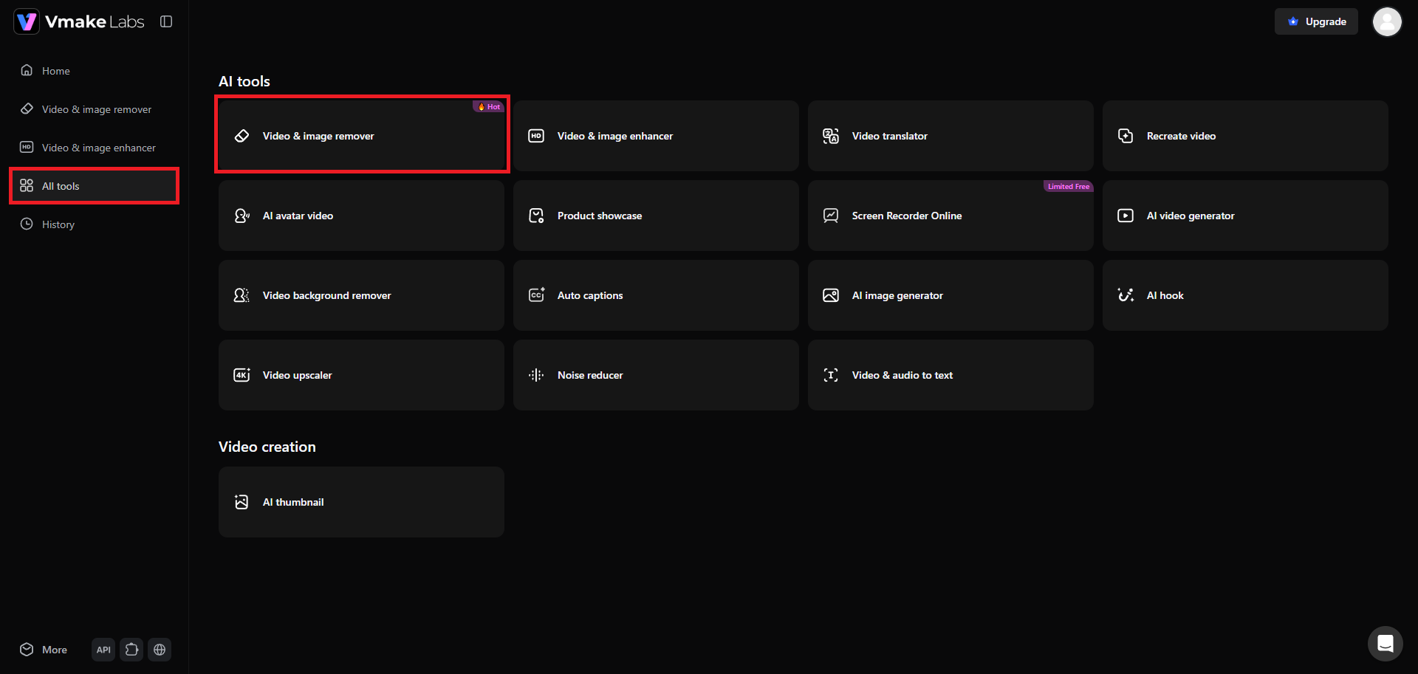Open the Video upscaler tool
1418x674 pixels.
(361, 375)
